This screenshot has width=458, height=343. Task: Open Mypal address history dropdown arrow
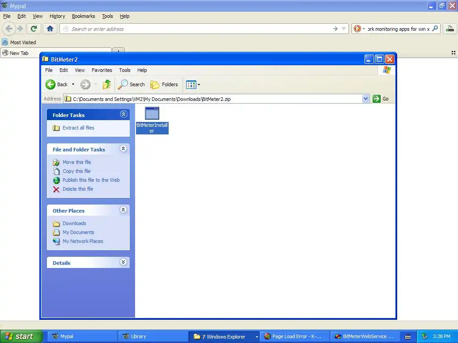click(344, 29)
